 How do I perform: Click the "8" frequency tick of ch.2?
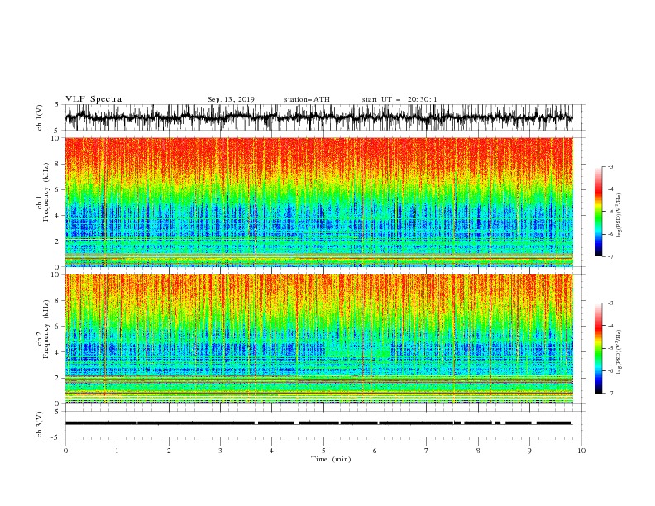point(58,301)
